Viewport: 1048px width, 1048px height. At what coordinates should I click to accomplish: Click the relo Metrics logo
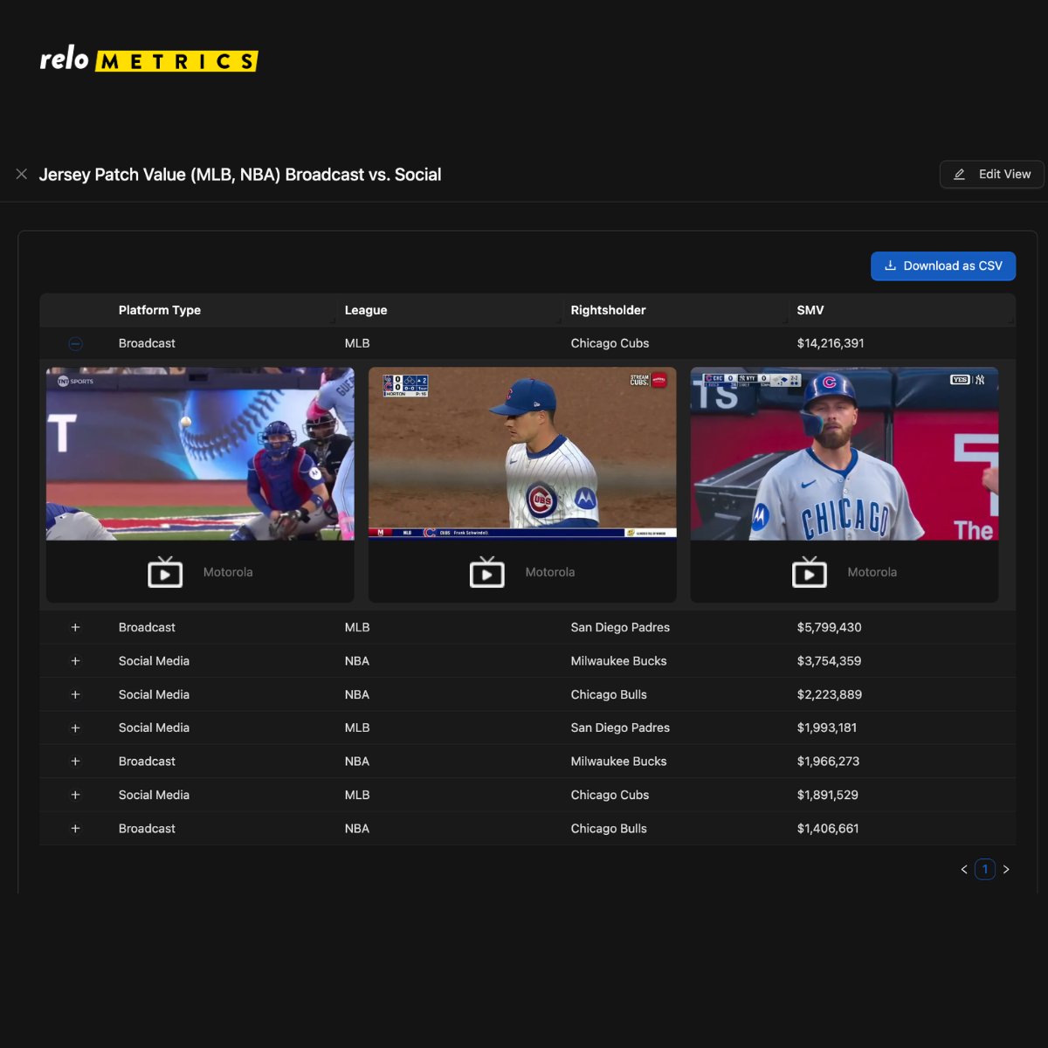tap(148, 59)
